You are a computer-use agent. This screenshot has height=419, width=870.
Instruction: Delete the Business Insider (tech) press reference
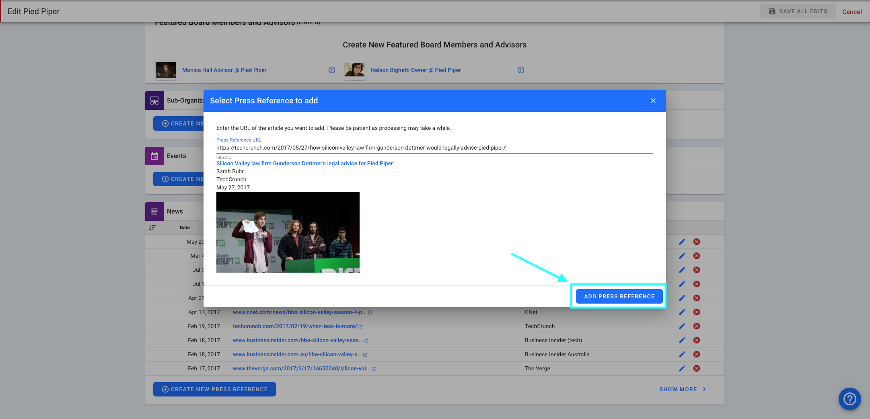[x=697, y=340]
